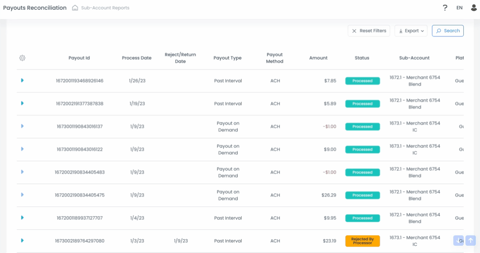Open help via the question mark icon
Viewport: 480px width, 253px height.
[445, 8]
